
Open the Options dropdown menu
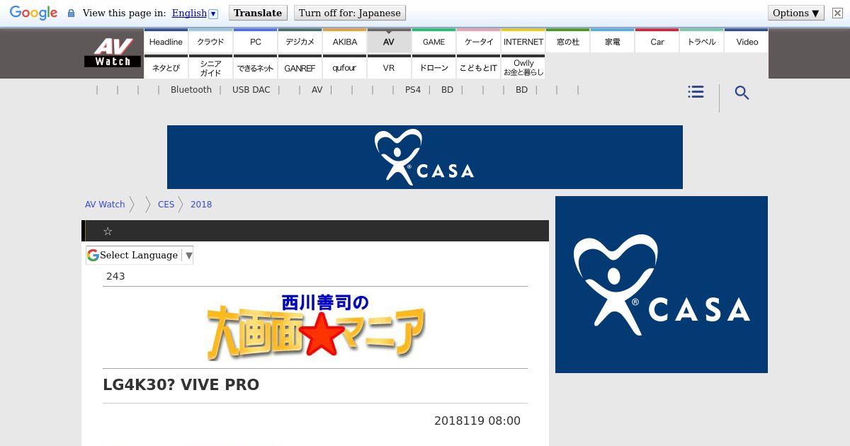coord(795,13)
